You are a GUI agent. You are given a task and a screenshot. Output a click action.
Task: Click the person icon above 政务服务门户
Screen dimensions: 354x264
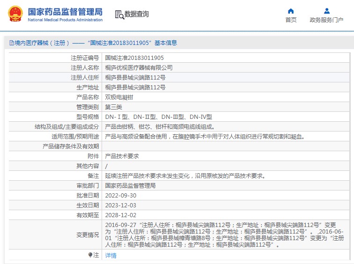[326, 11]
